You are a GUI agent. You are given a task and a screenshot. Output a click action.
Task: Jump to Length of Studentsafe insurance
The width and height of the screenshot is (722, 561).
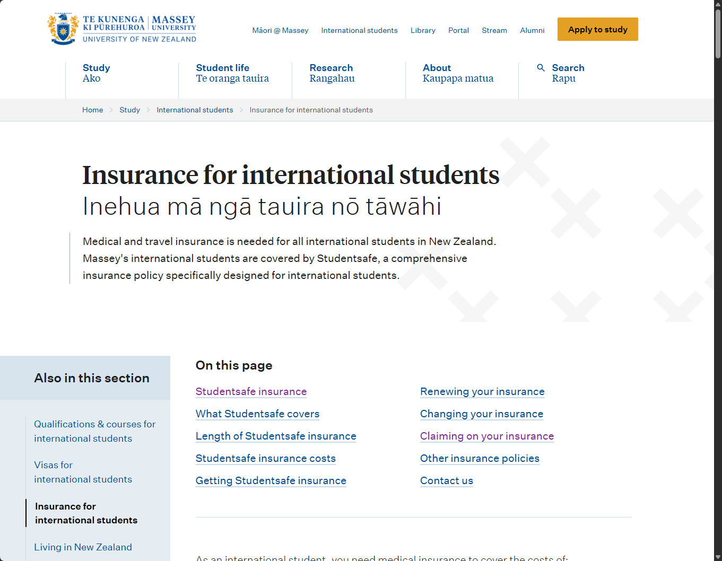click(276, 436)
